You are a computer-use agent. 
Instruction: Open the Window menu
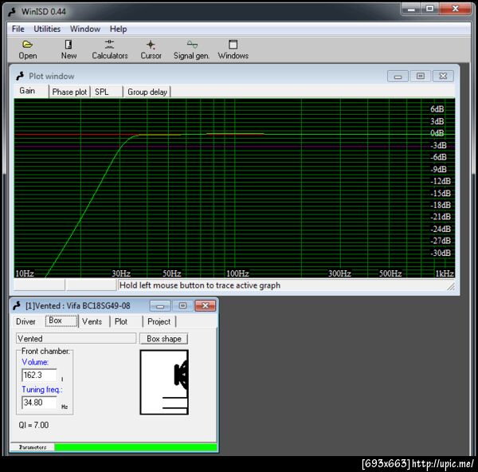click(x=85, y=29)
